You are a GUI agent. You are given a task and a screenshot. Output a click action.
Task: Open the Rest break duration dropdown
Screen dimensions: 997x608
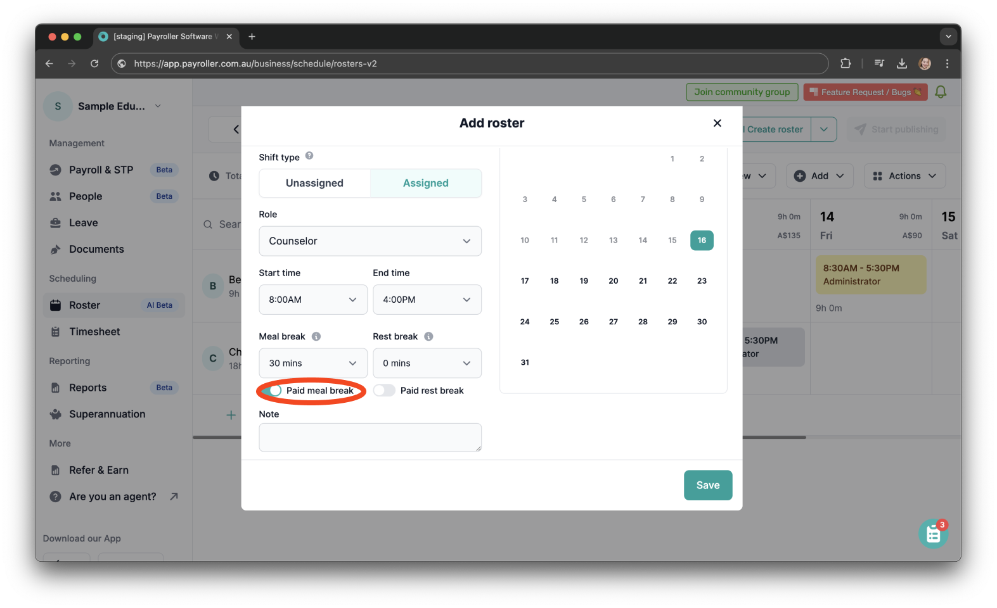pyautogui.click(x=427, y=363)
